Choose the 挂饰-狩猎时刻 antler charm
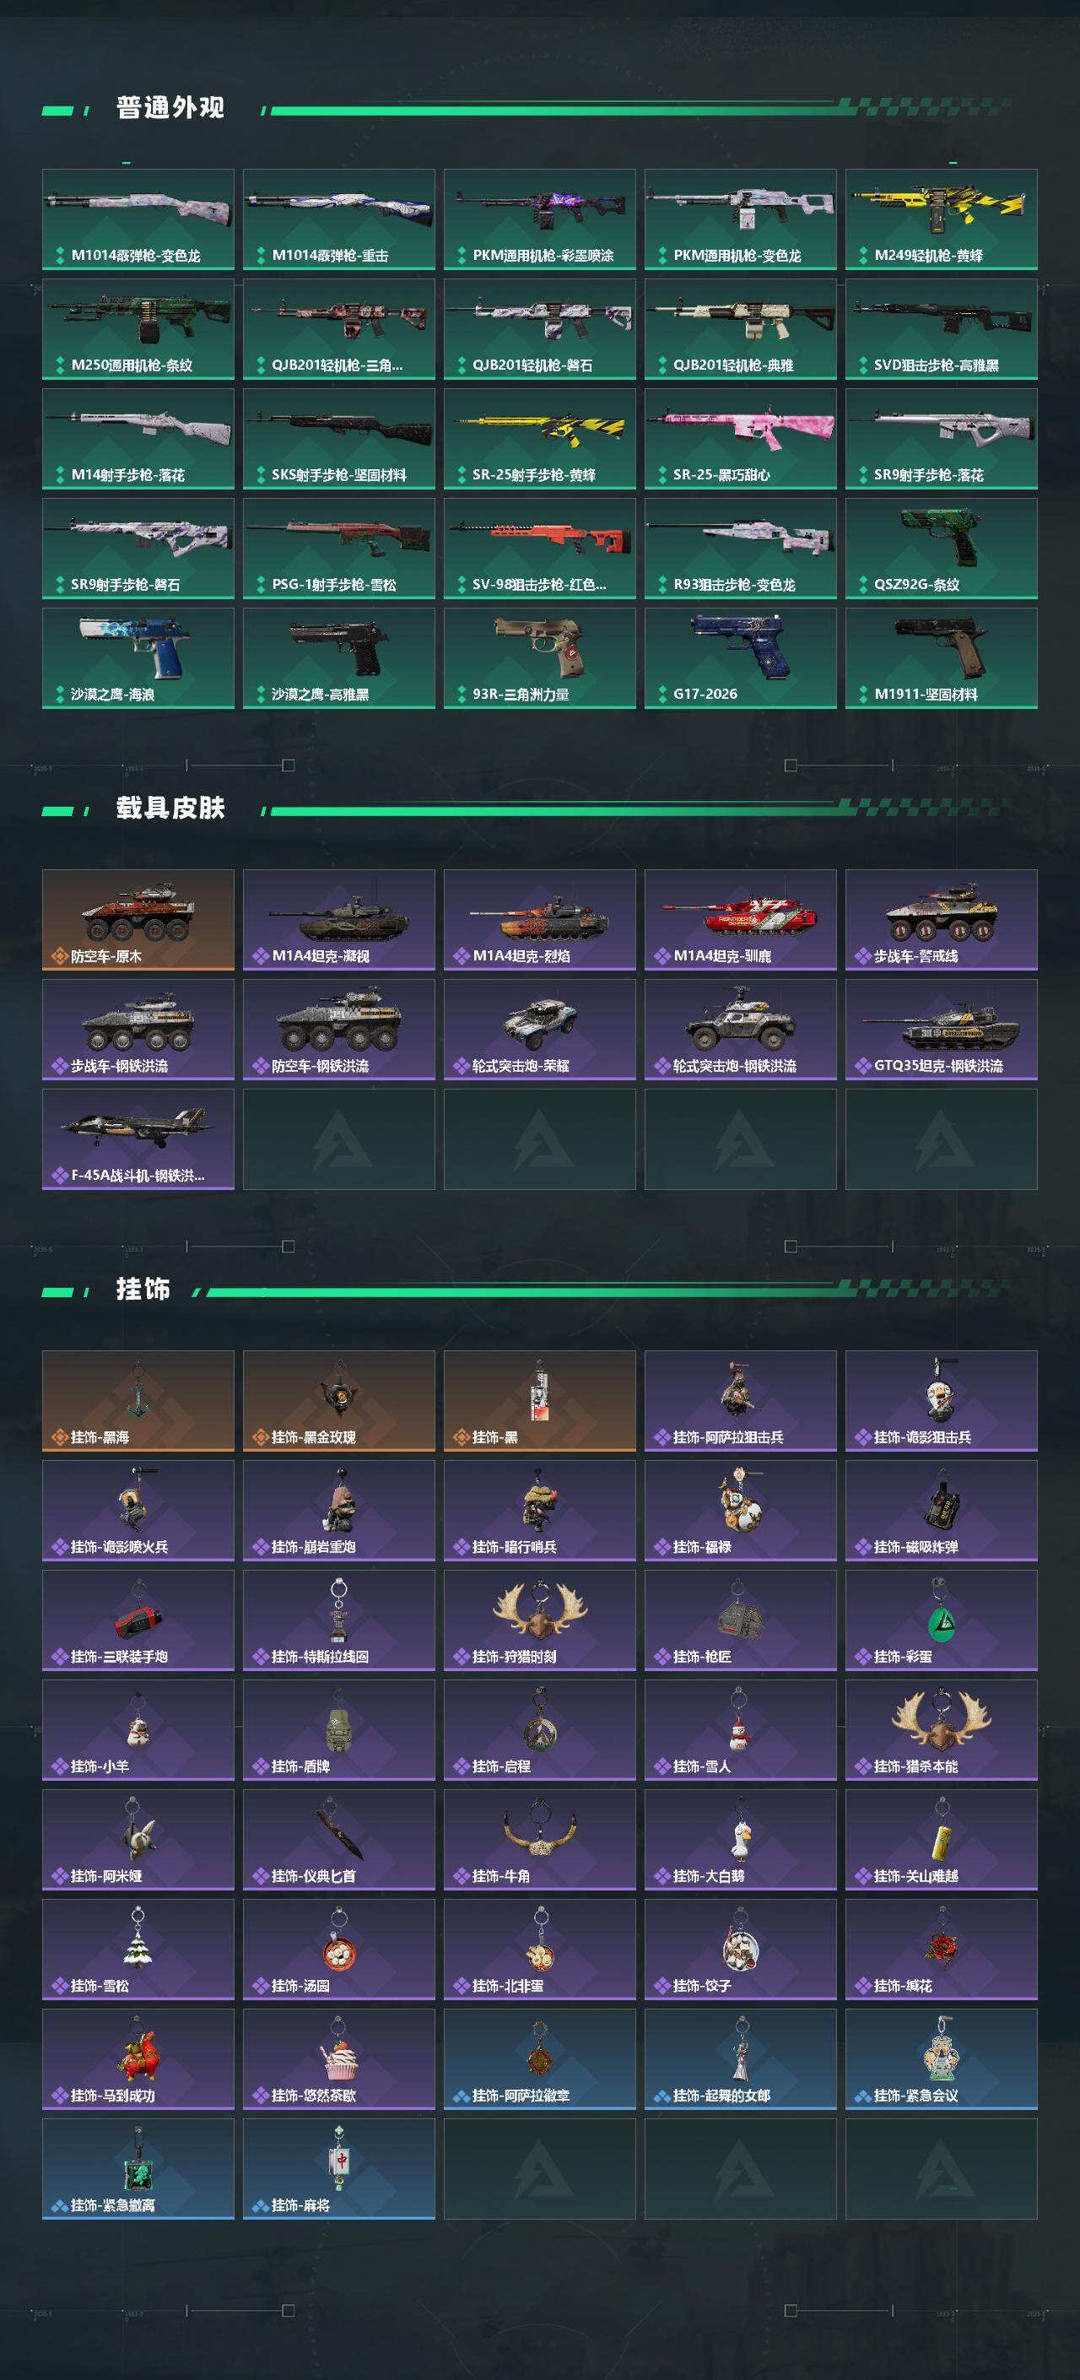 click(539, 1620)
